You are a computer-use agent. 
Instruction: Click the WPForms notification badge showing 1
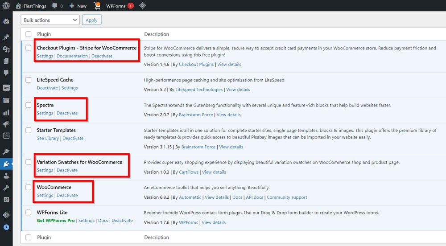(x=131, y=6)
